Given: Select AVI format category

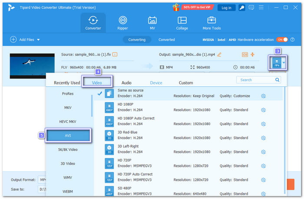Looking at the screenshot, I should coord(68,136).
